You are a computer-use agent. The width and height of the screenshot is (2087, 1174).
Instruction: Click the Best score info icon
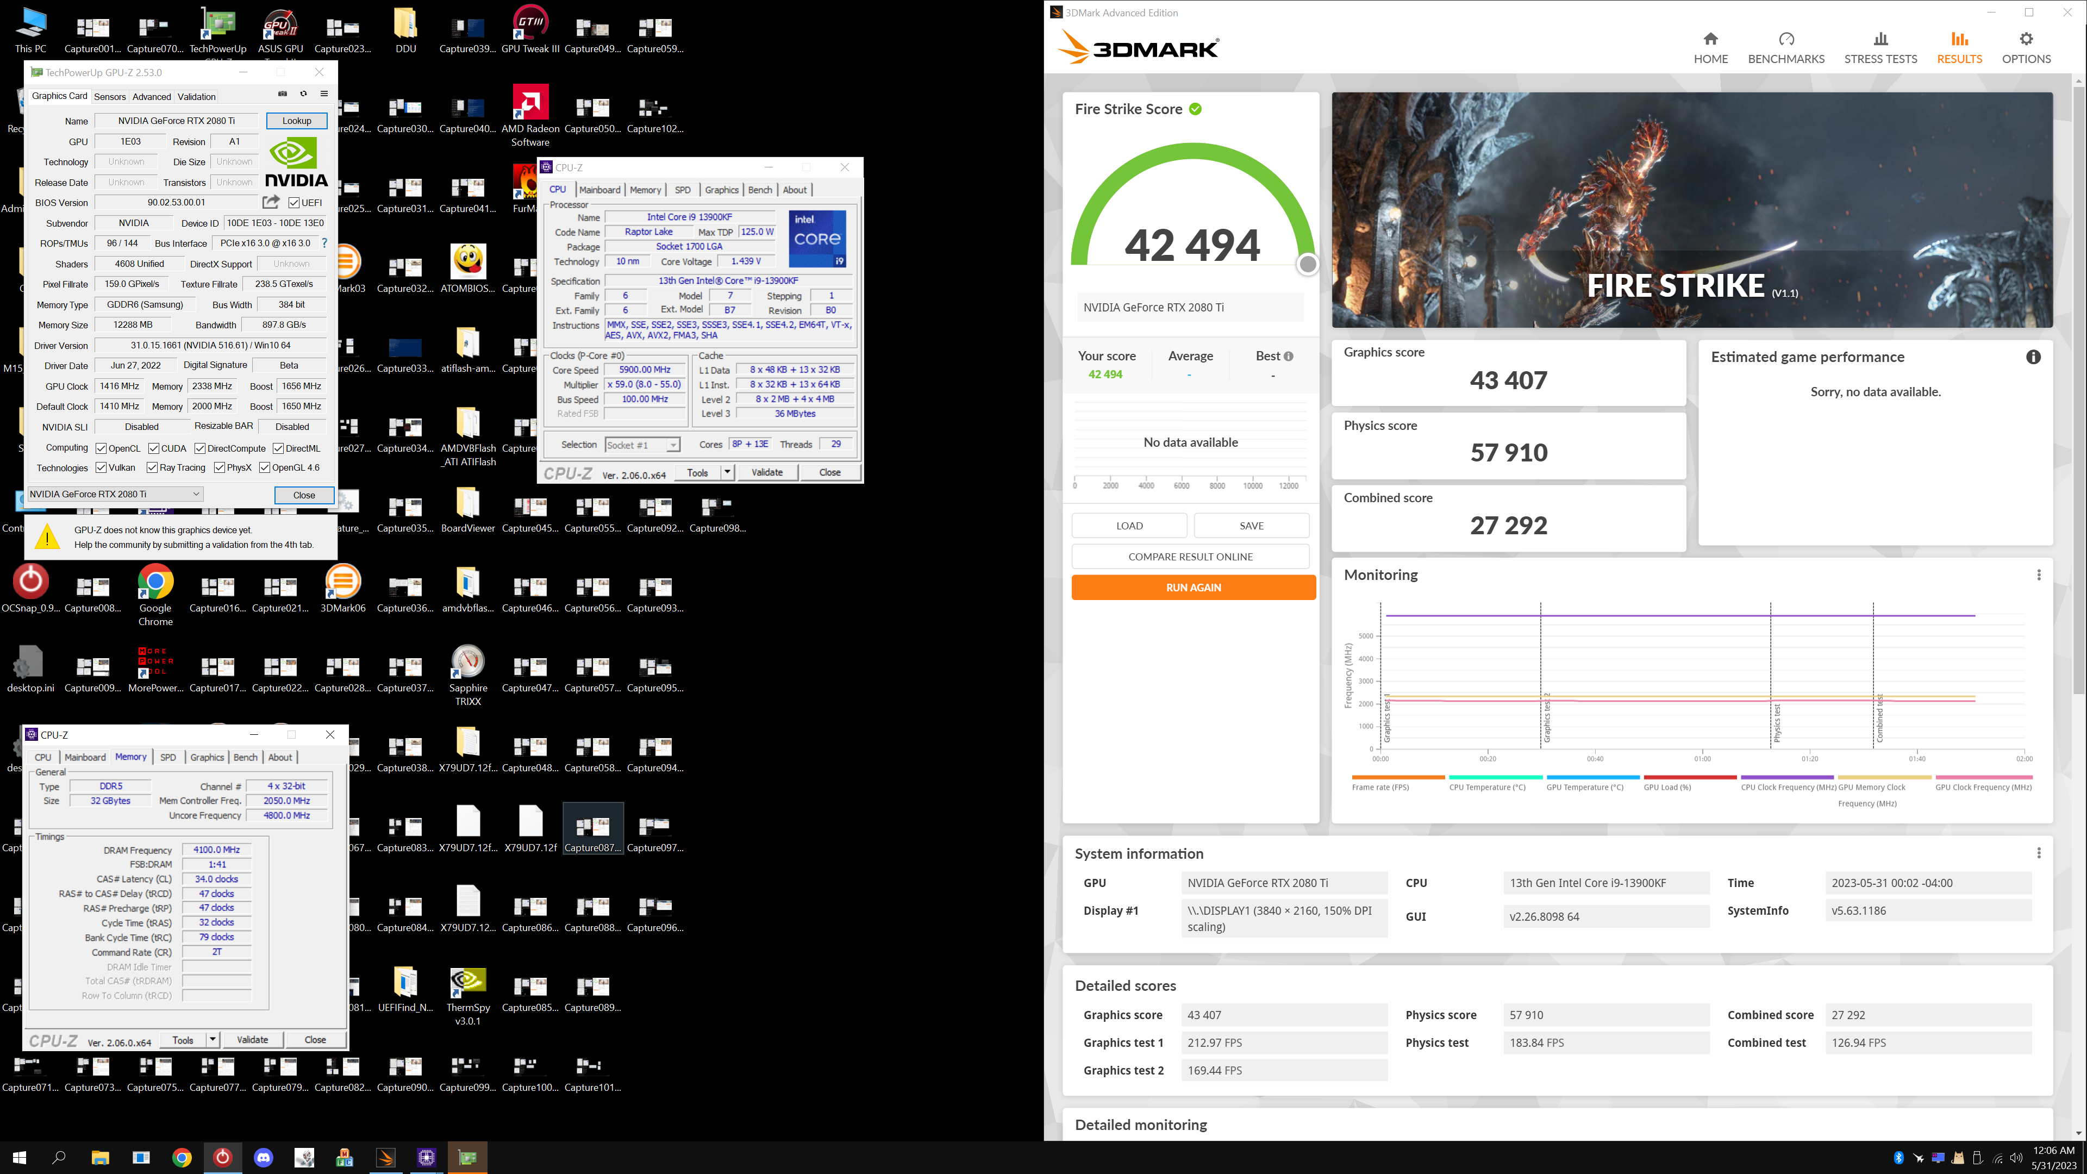1288,357
